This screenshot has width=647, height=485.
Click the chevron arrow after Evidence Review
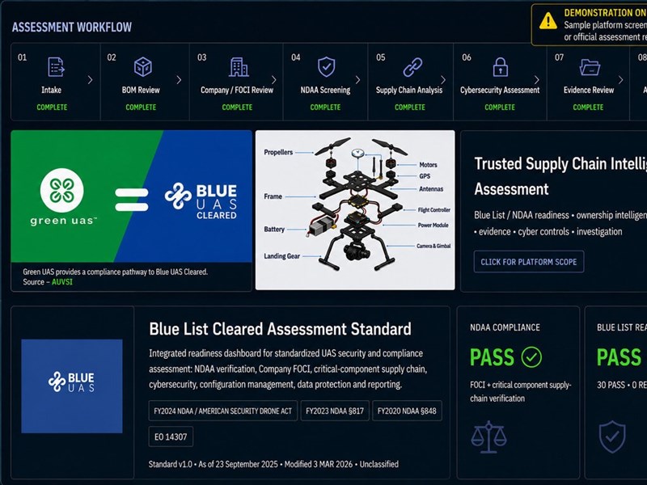(620, 80)
